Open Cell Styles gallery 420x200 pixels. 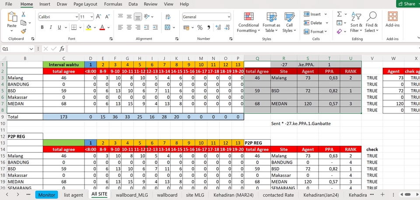289,22
